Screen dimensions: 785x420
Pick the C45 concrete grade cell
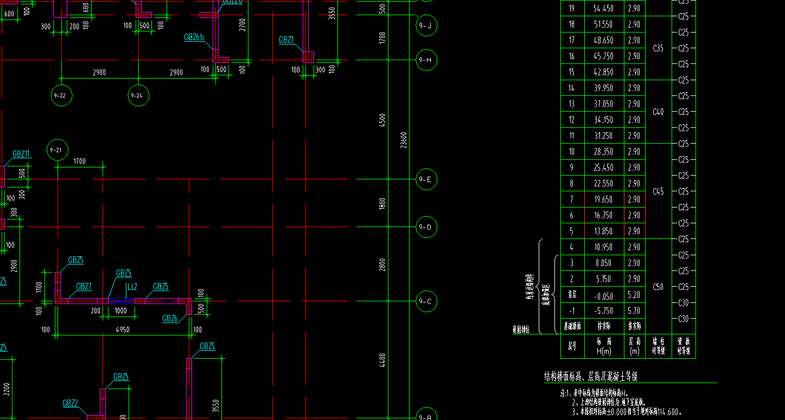click(x=658, y=191)
